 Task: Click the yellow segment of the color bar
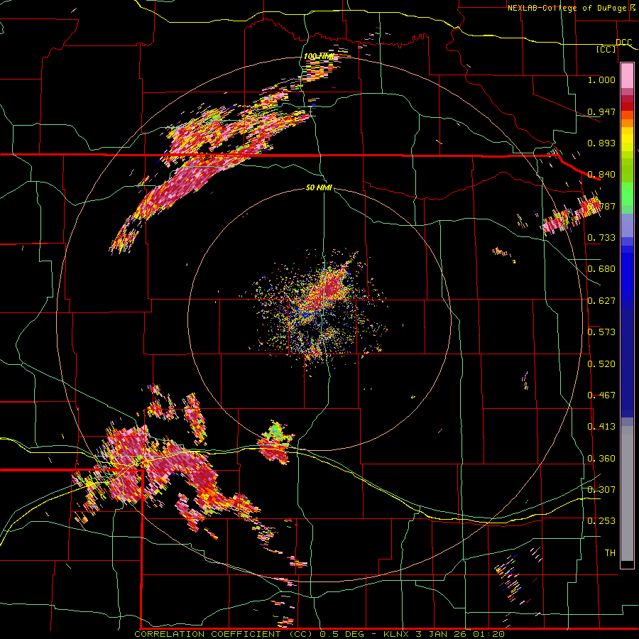pos(627,139)
